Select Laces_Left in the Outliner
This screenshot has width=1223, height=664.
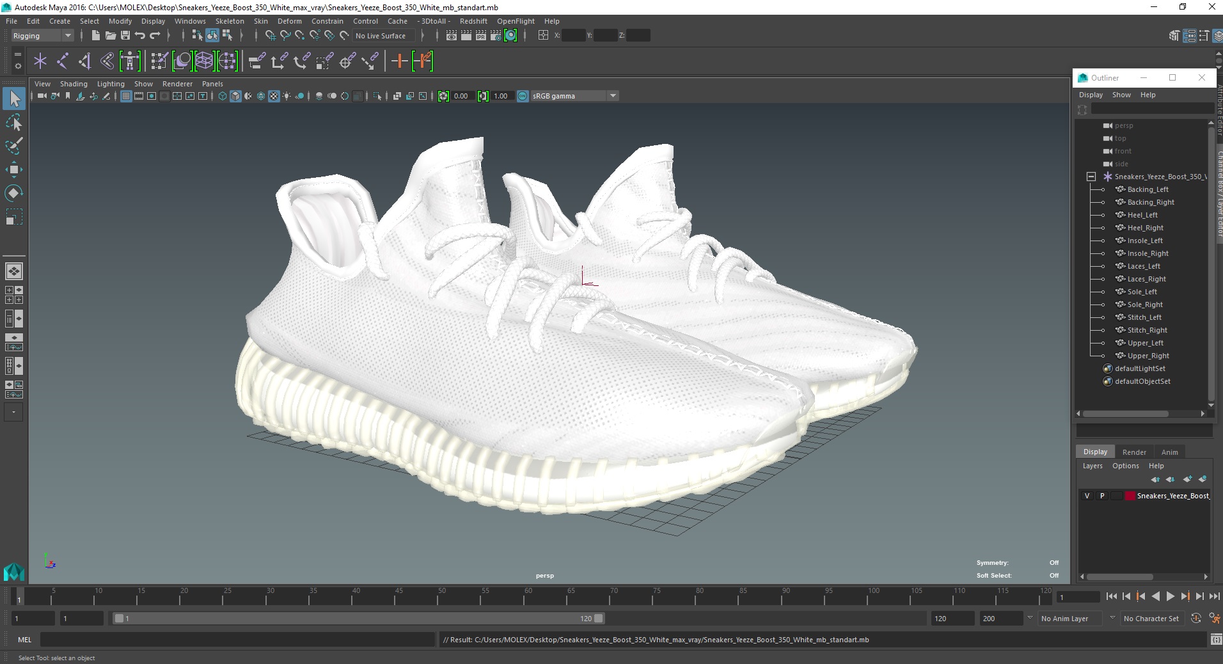click(x=1144, y=266)
